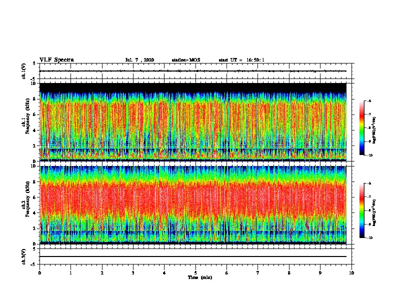The width and height of the screenshot is (396, 306).
Task: Click the ch.2 frequency axis "2" tick label
Action: (x=34, y=228)
